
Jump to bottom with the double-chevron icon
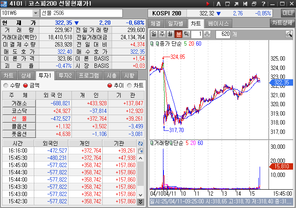point(140,202)
